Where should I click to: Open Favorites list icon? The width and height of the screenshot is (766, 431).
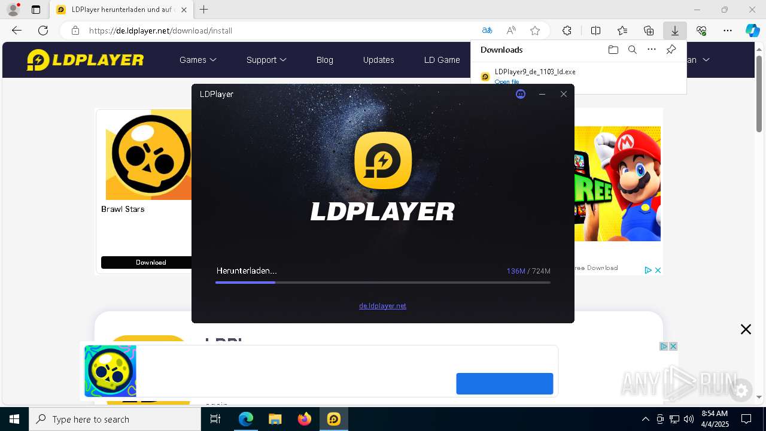(x=622, y=31)
